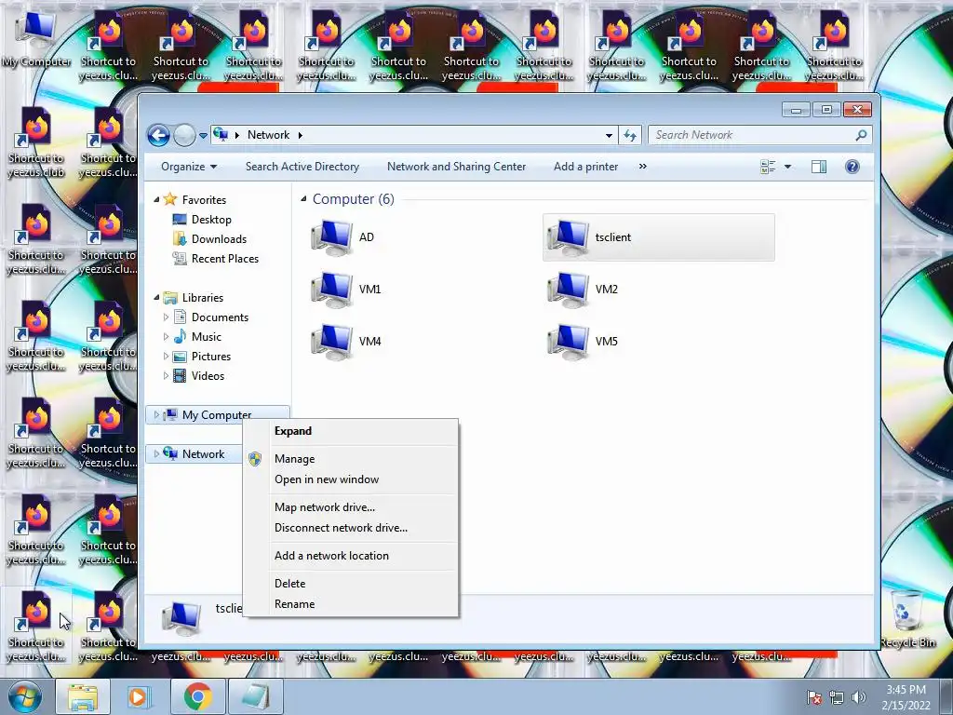
Task: Click Add a printer
Action: 586,167
